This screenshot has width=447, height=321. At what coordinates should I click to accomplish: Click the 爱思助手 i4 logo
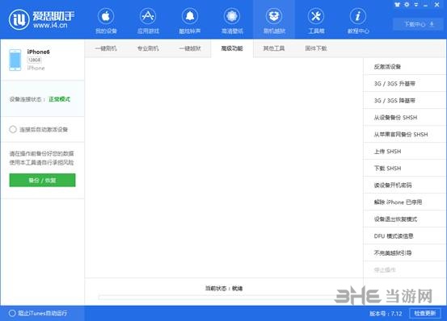pyautogui.click(x=19, y=19)
